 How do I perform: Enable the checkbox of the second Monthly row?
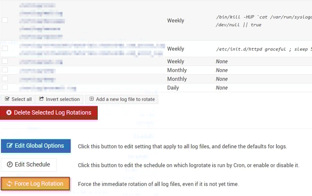tap(5, 79)
